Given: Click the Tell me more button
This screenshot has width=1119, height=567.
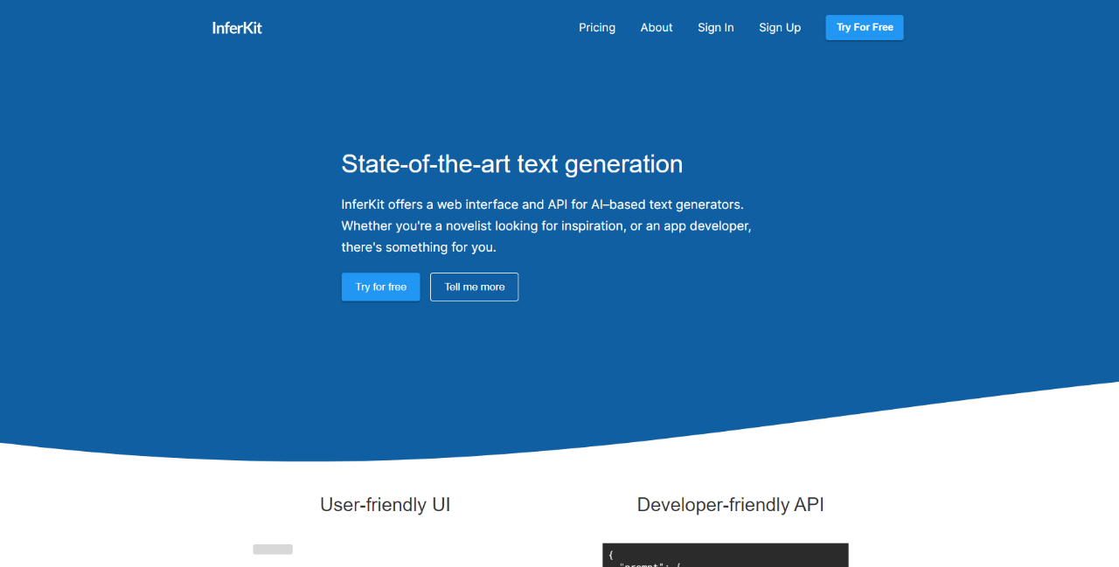Looking at the screenshot, I should [475, 287].
